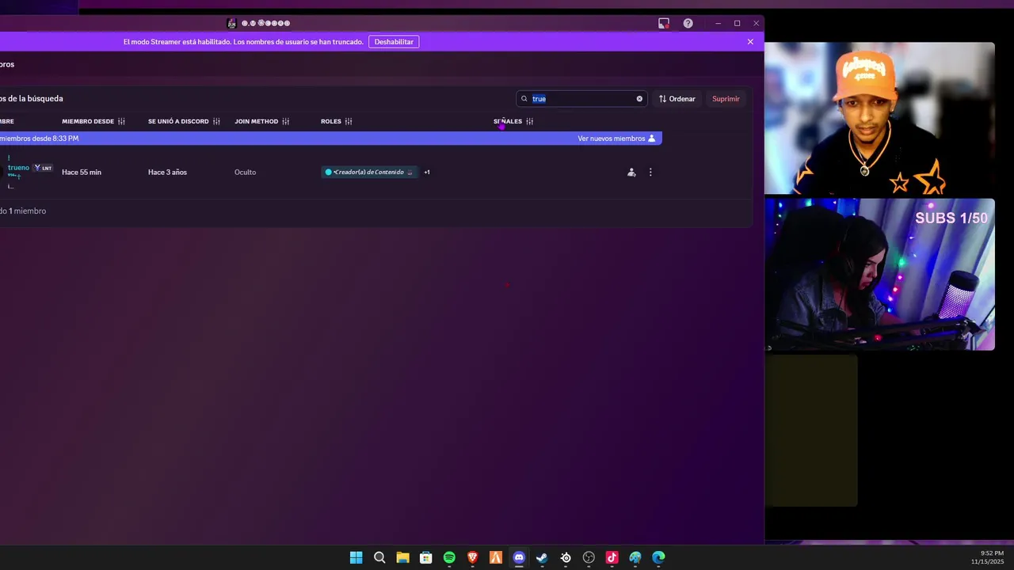
Task: Open Discord help icon
Action: pyautogui.click(x=688, y=23)
